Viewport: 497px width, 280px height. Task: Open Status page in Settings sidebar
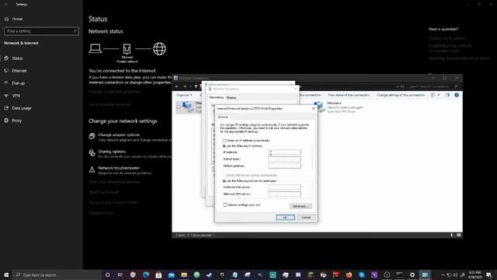[17, 58]
